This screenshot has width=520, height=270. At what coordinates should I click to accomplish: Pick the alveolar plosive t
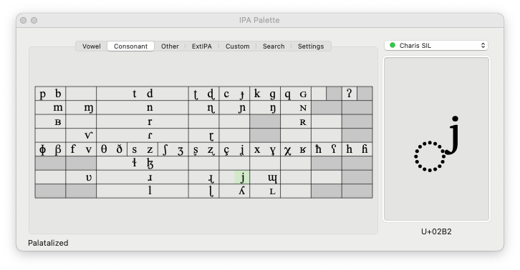click(x=135, y=94)
